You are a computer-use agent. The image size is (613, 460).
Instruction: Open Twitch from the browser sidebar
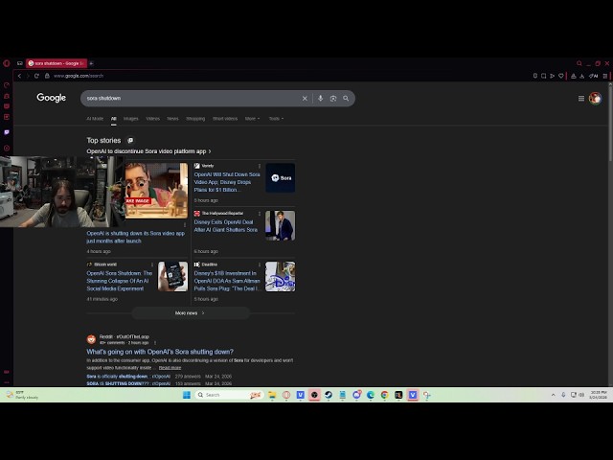[7, 131]
